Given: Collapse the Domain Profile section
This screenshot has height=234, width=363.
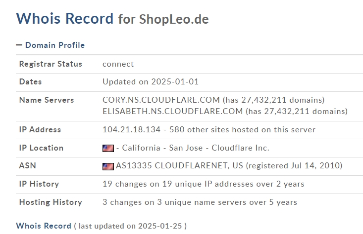Looking at the screenshot, I should 19,45.
